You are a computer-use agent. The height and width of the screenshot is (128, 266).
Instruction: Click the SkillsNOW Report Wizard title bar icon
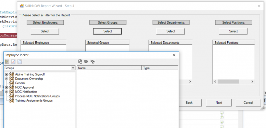tap(22, 6)
